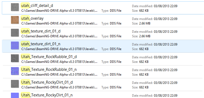Click the folder path under Utah_Texture_RockRubble_01_d
Screen dimensions: 204x98
tap(59, 62)
